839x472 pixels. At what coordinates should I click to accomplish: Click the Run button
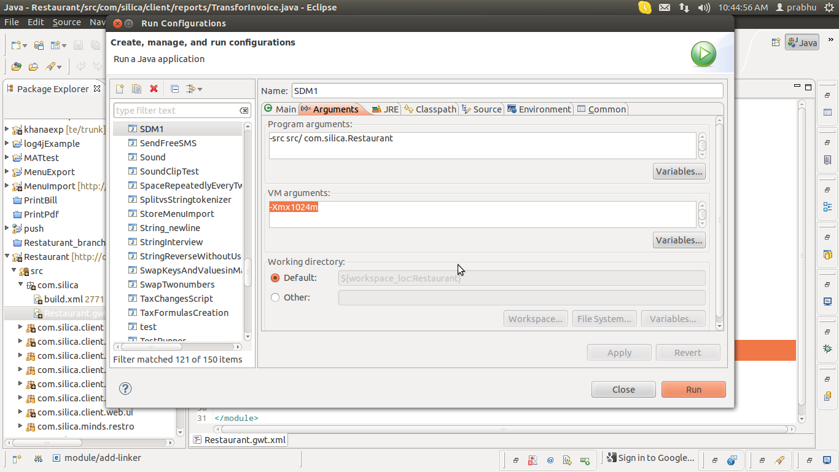click(x=693, y=389)
